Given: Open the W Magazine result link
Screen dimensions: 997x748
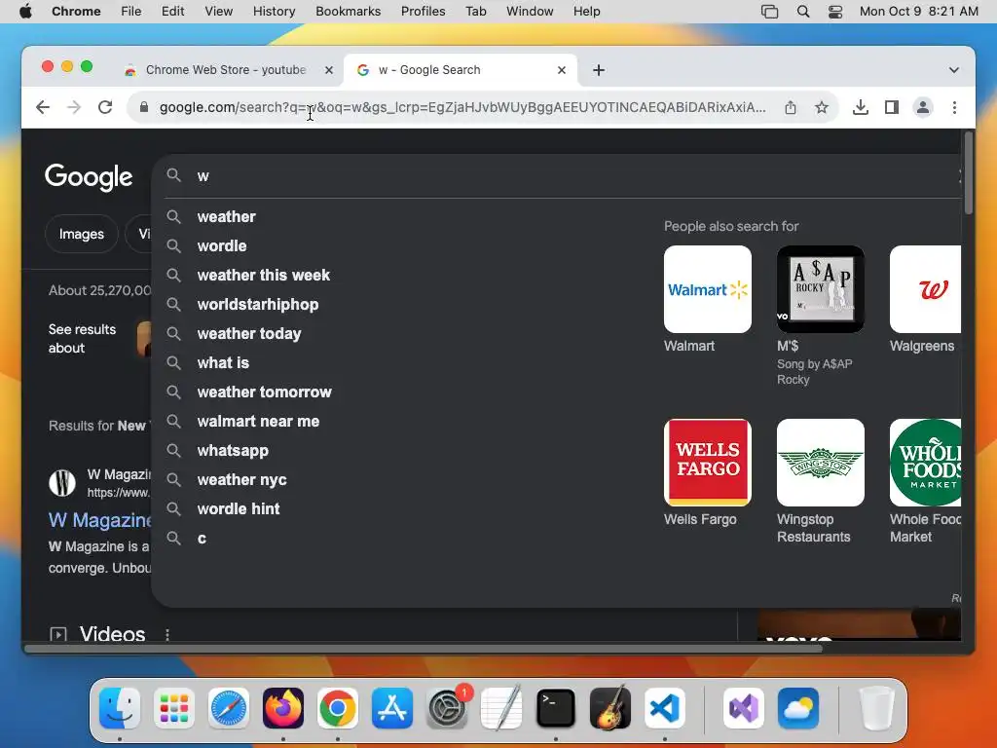Looking at the screenshot, I should coord(100,520).
